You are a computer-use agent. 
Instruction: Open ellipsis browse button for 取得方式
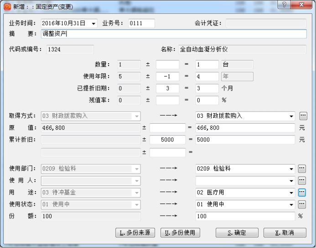point(303,116)
